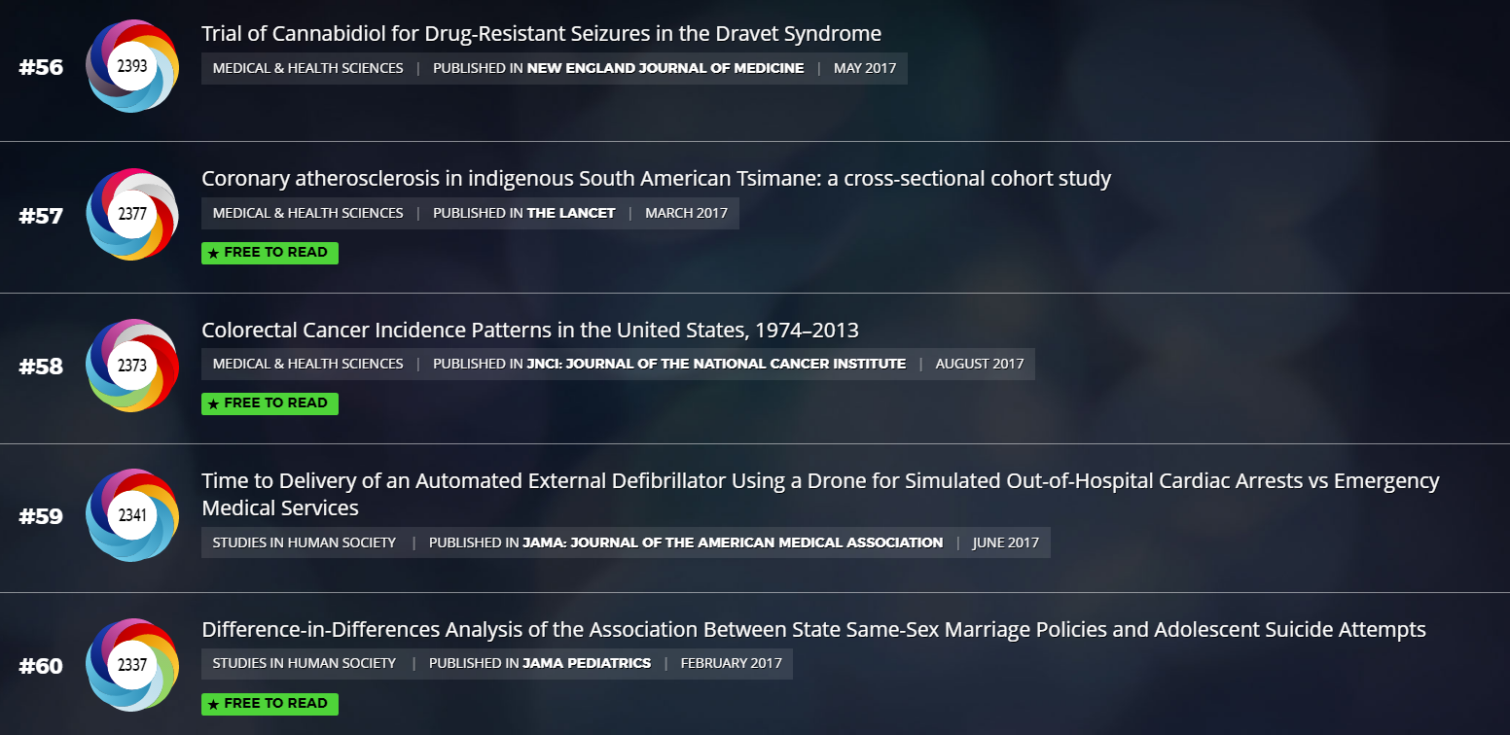Click the Free to Read badge for JAMA Pediatrics article

tap(270, 704)
